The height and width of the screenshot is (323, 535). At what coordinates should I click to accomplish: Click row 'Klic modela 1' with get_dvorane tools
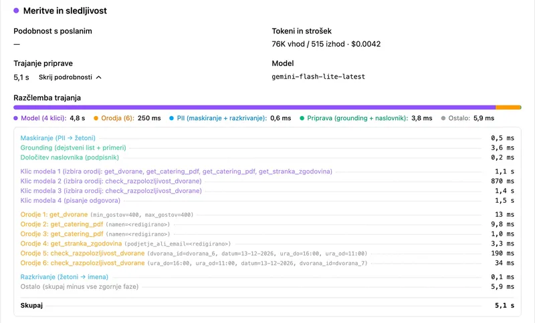pos(267,172)
